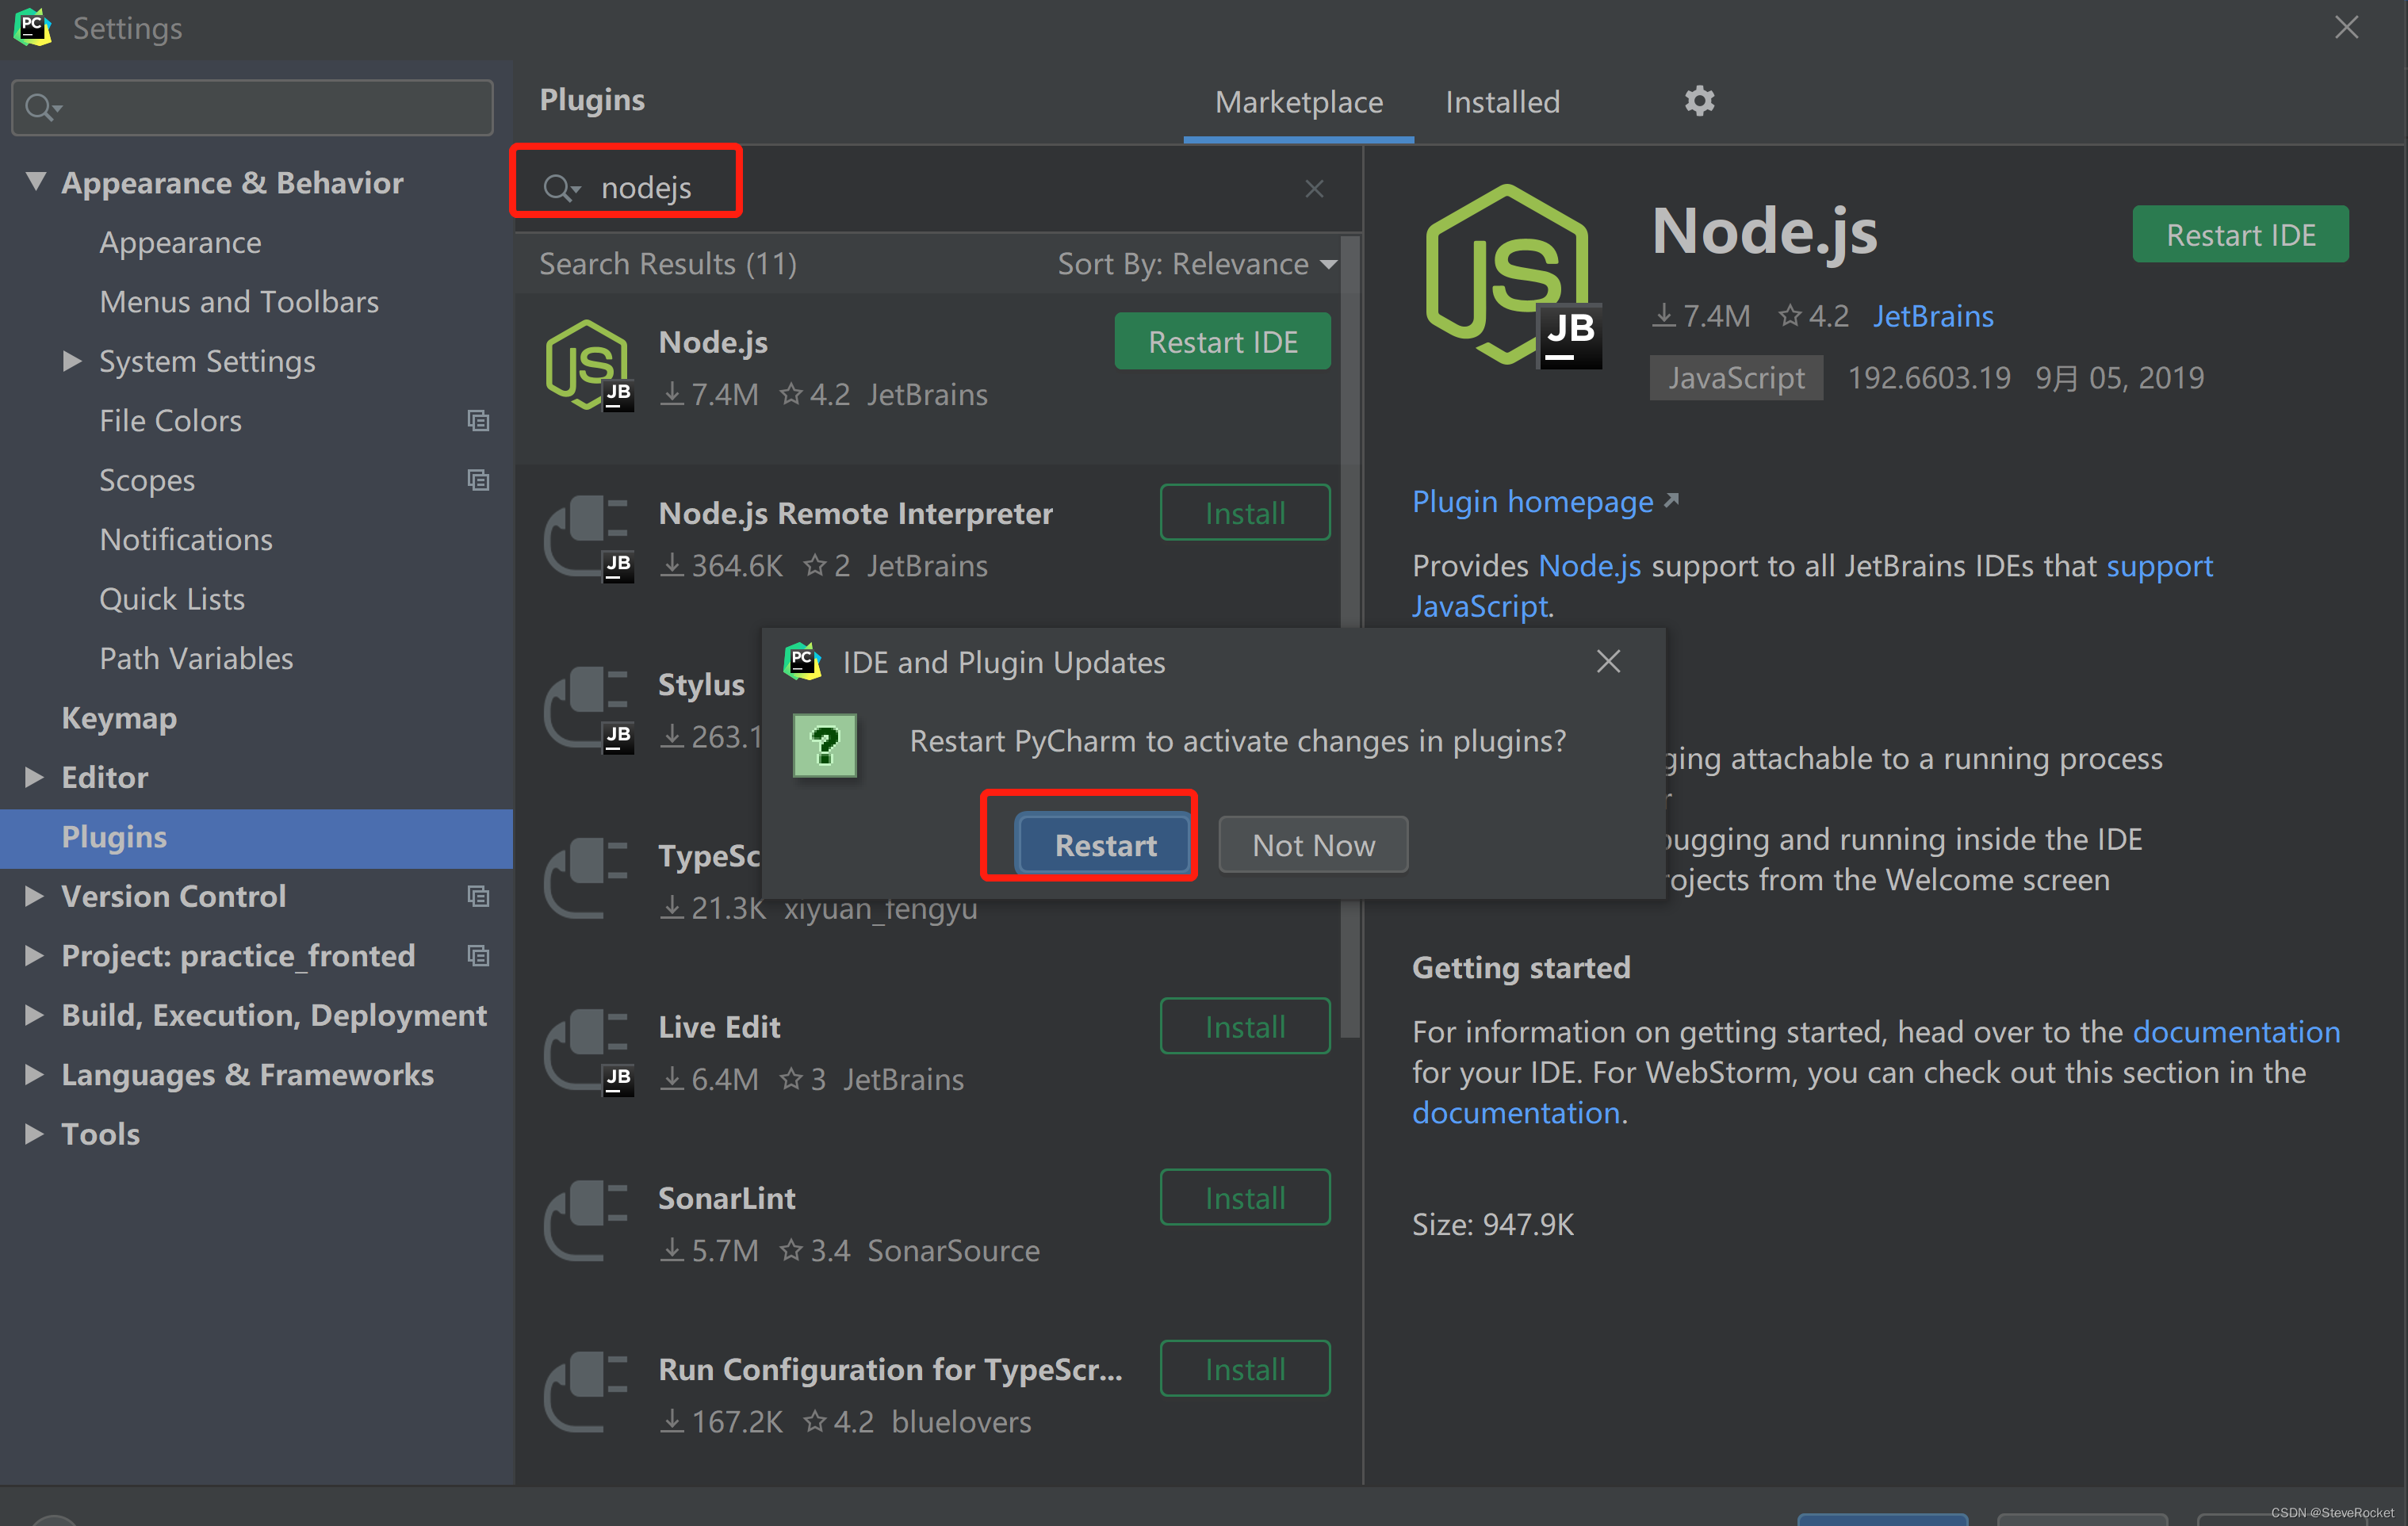Expand the Languages & Frameworks section
The image size is (2408, 1526).
34,1074
